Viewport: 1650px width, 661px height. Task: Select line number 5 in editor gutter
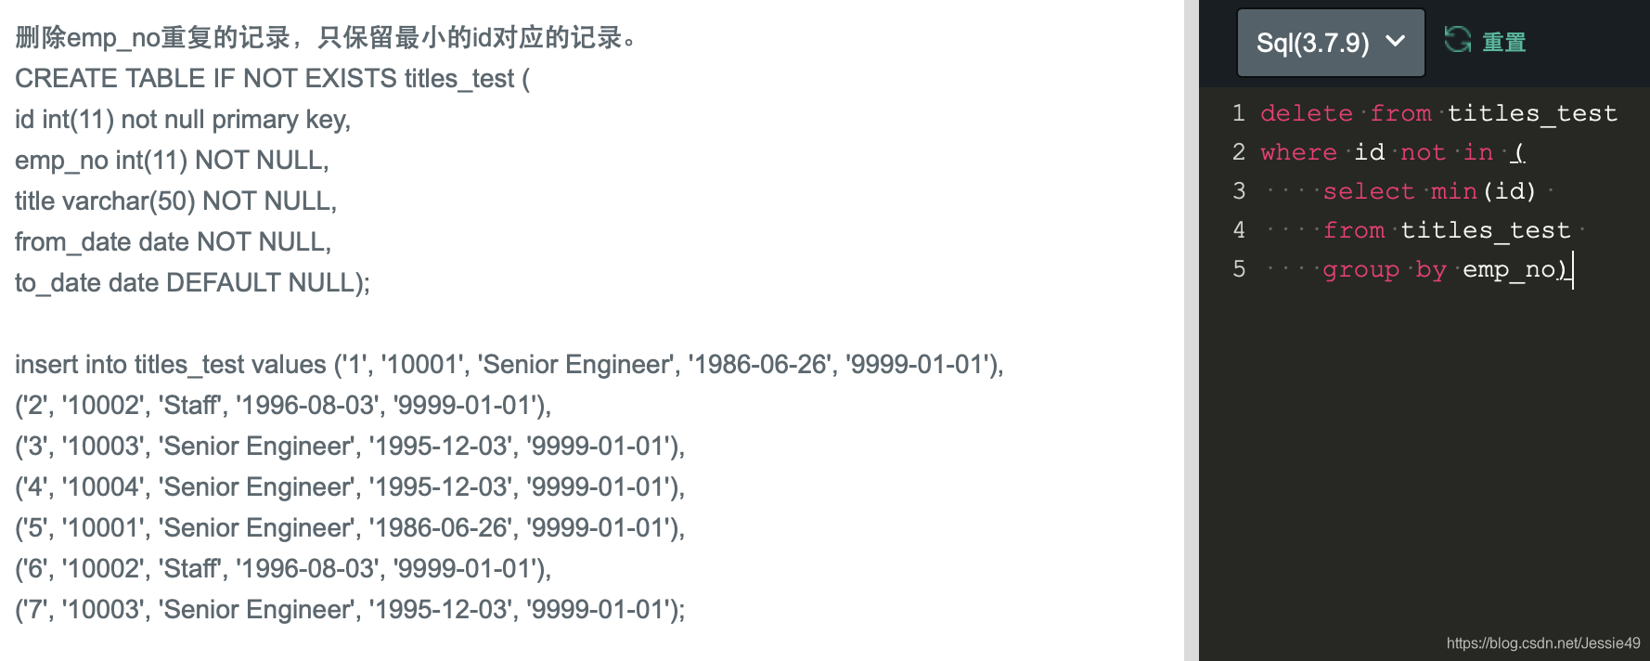(x=1238, y=269)
